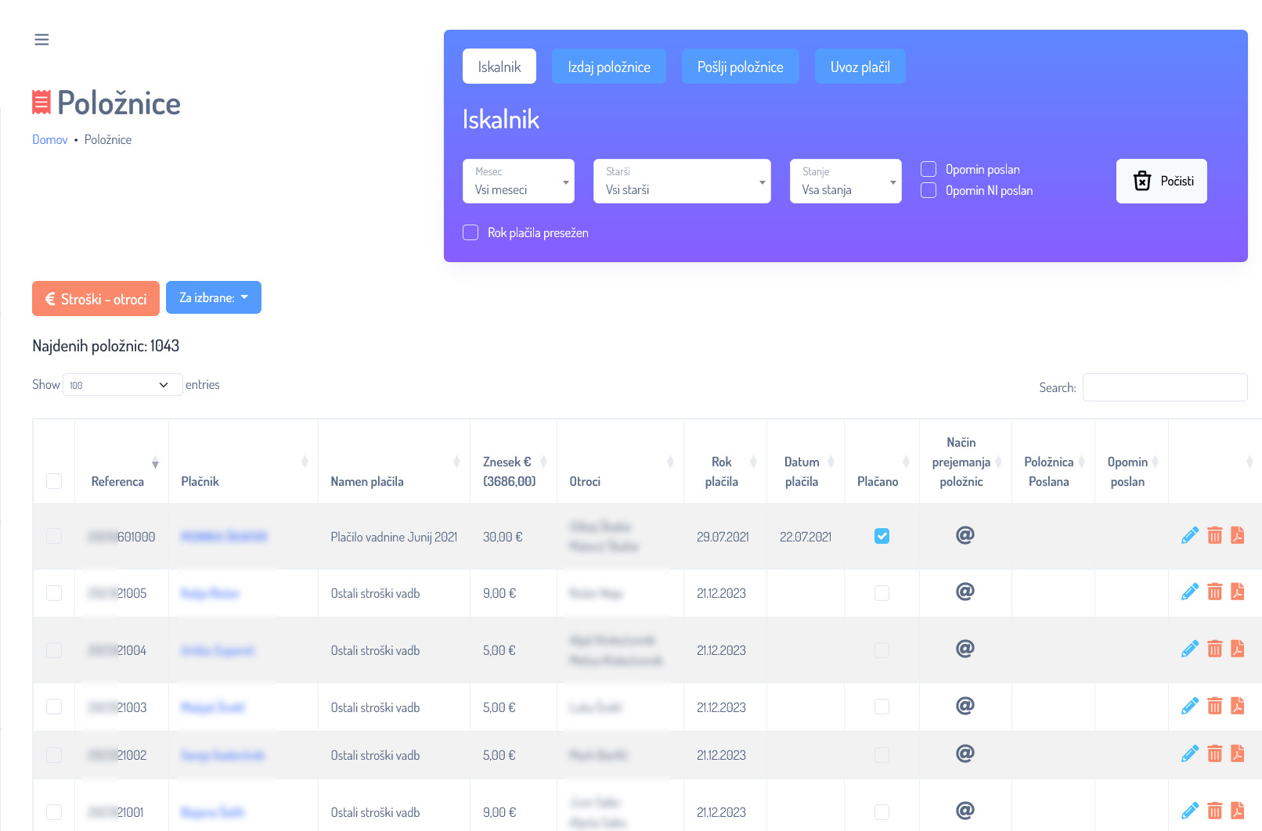
Task: Open the Uvoz plačil tab
Action: (860, 67)
